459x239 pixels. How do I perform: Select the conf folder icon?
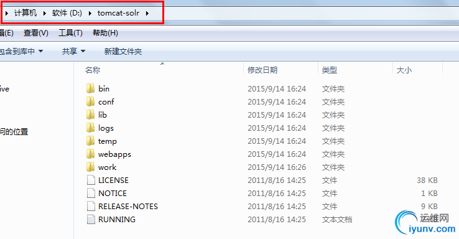click(90, 101)
